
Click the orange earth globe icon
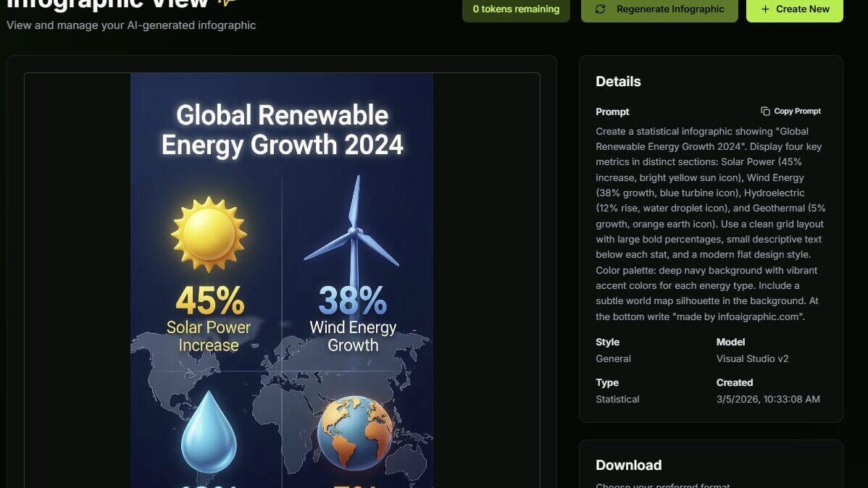click(355, 432)
